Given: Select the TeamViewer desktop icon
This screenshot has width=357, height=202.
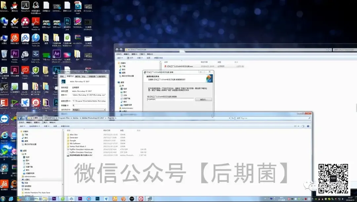Looking at the screenshot, I should click(4, 120).
